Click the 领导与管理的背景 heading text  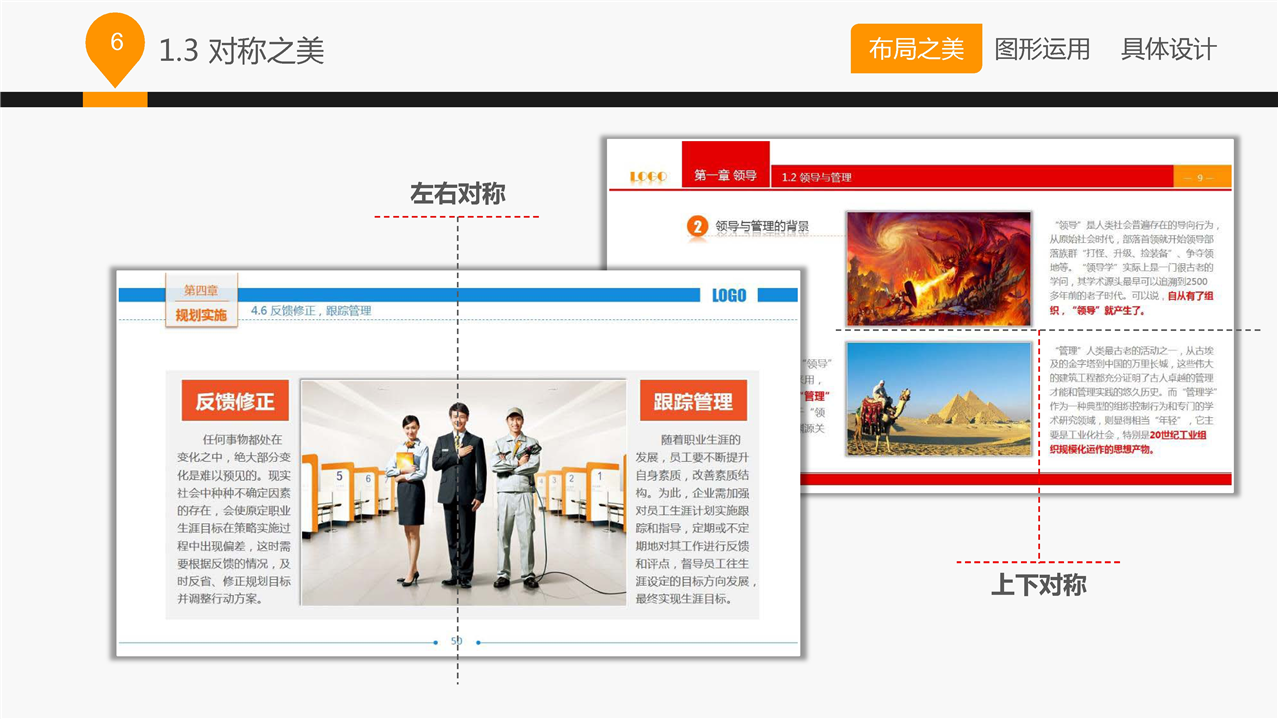(x=761, y=227)
